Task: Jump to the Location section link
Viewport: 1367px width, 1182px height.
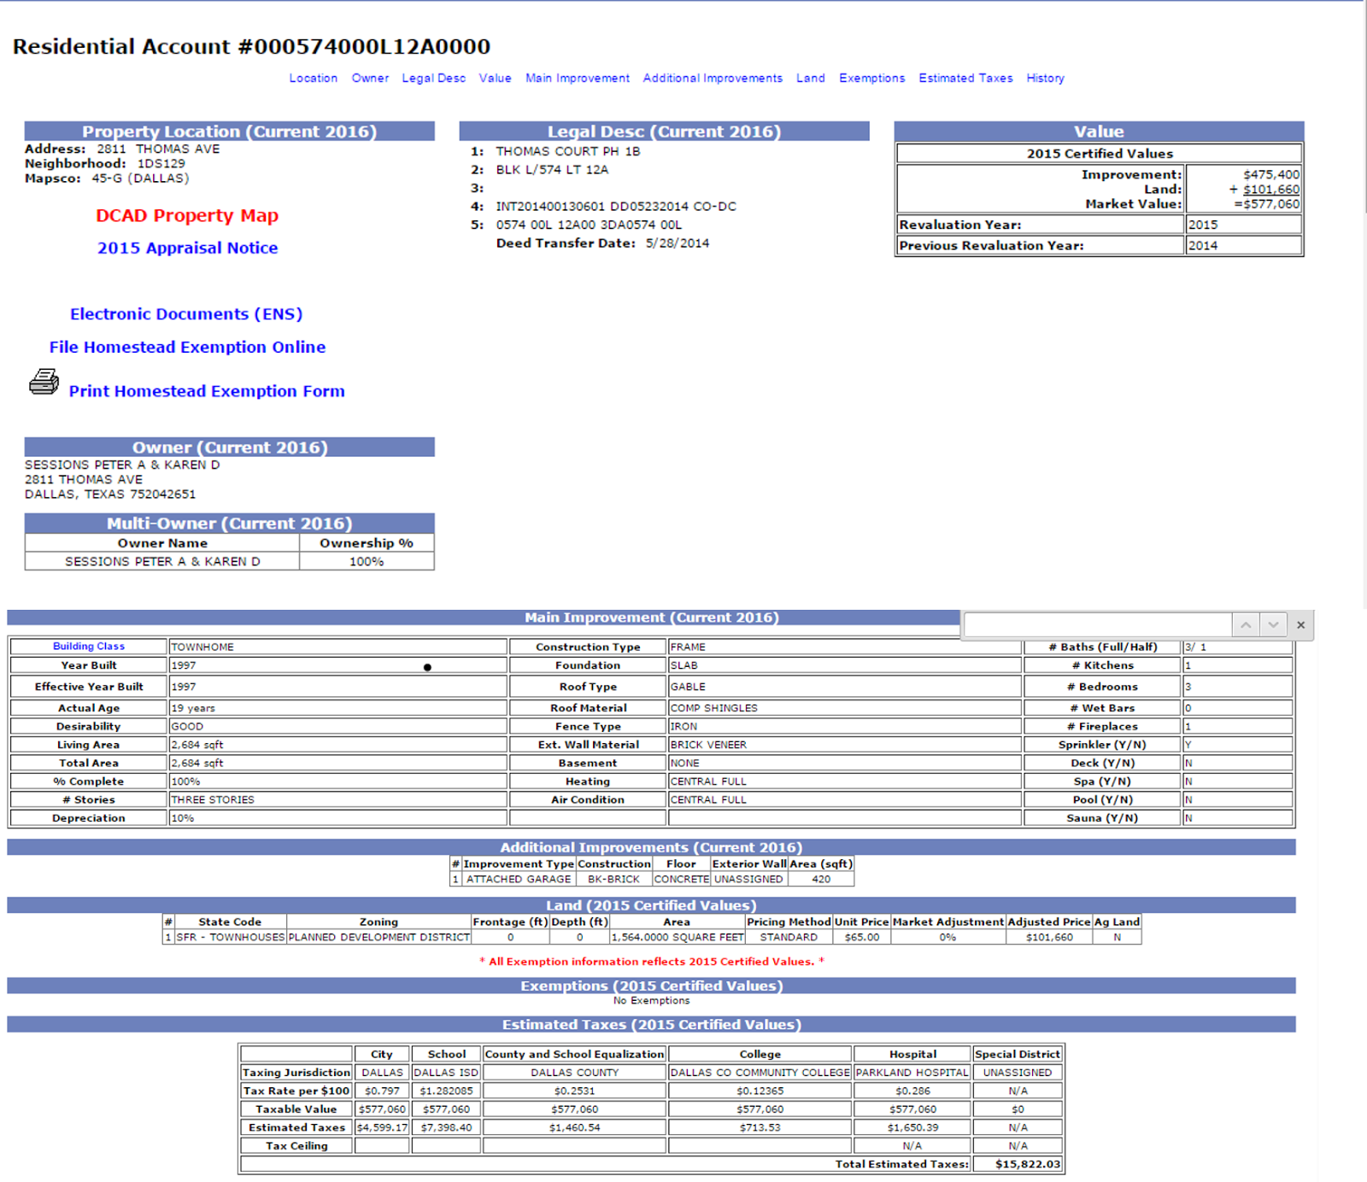Action: [x=314, y=78]
